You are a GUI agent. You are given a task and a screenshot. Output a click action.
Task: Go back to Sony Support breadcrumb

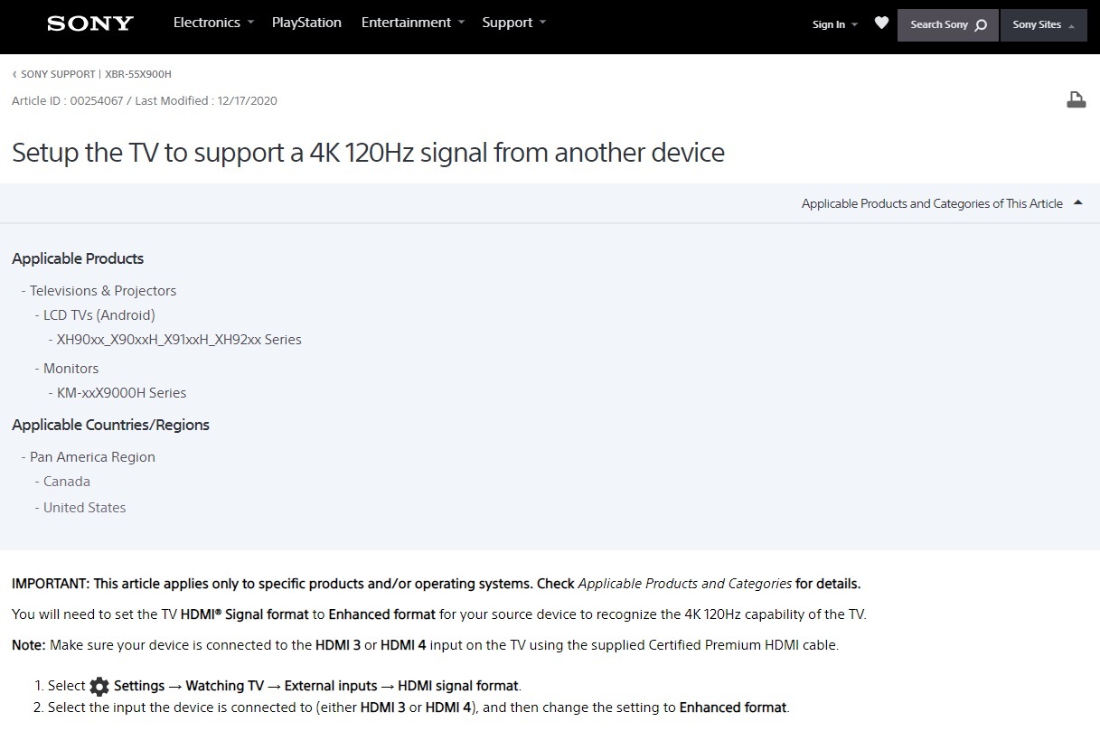click(58, 74)
